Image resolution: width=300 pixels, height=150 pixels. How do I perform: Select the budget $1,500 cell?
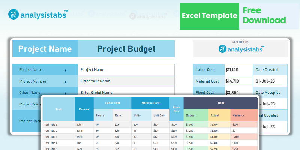pyautogui.click(x=196, y=137)
